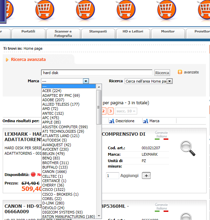Click the brand list scroll down arrow
Viewport: 210px width, 220px height.
tap(99, 216)
